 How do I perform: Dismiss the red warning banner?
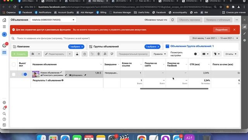tap(234, 30)
